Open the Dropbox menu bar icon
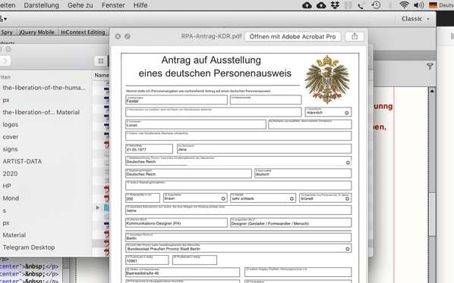The height and width of the screenshot is (283, 454). point(335,5)
